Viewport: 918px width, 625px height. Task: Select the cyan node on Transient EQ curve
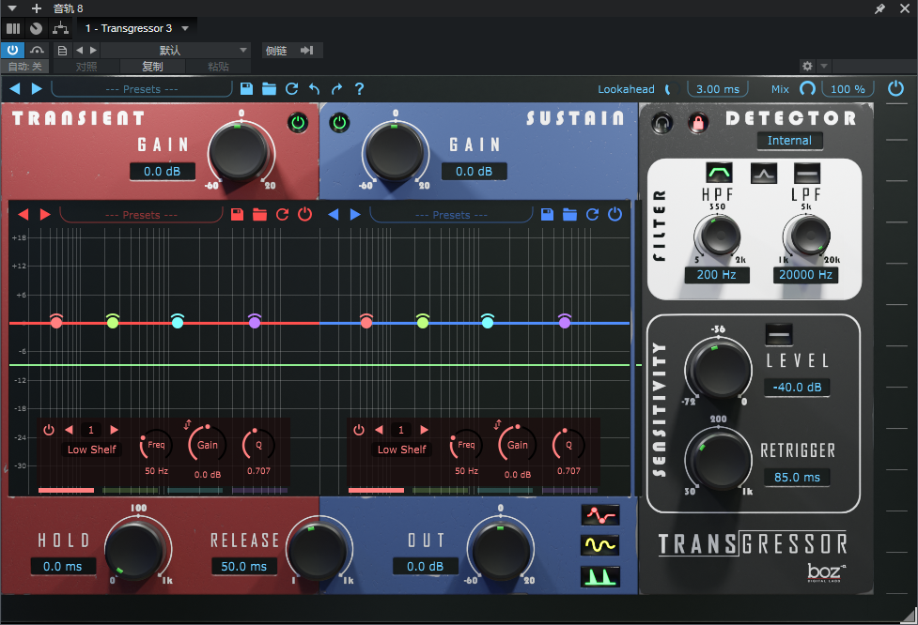(x=178, y=321)
